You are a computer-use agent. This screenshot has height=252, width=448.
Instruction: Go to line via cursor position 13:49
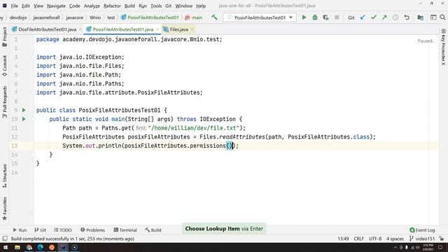click(x=343, y=239)
